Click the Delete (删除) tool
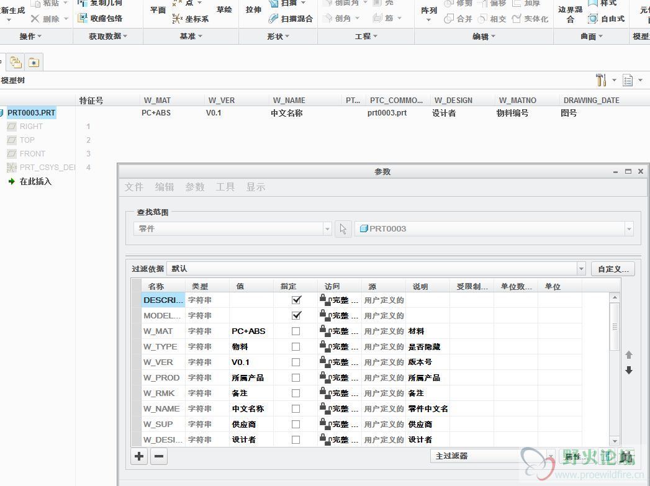 coord(45,19)
